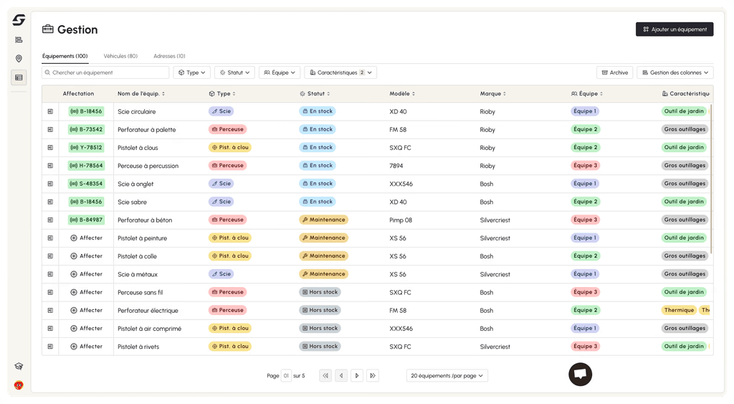Image resolution: width=734 pixels, height=404 pixels.
Task: Click the Maintenance status of Perforateur à béton
Action: (323, 220)
